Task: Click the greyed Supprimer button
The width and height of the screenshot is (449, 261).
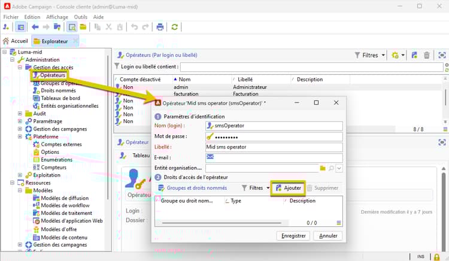Action: 323,188
